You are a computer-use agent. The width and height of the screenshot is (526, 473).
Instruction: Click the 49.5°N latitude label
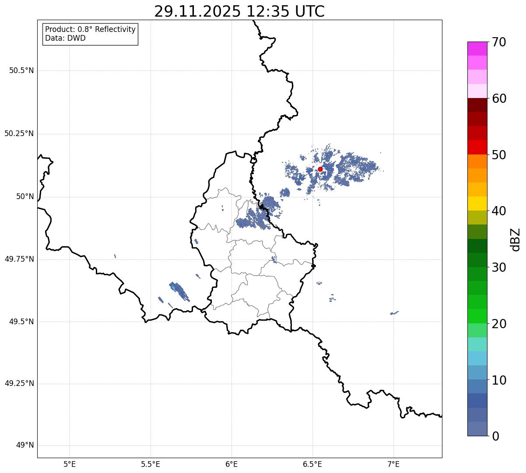(21, 322)
